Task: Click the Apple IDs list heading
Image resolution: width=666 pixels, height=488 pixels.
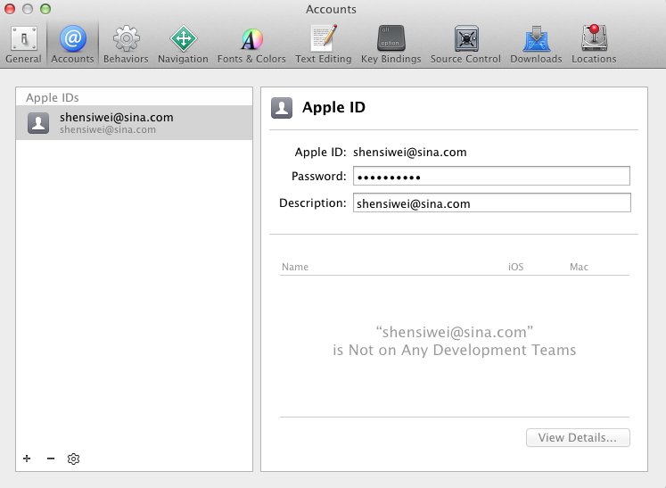Action: pos(53,98)
